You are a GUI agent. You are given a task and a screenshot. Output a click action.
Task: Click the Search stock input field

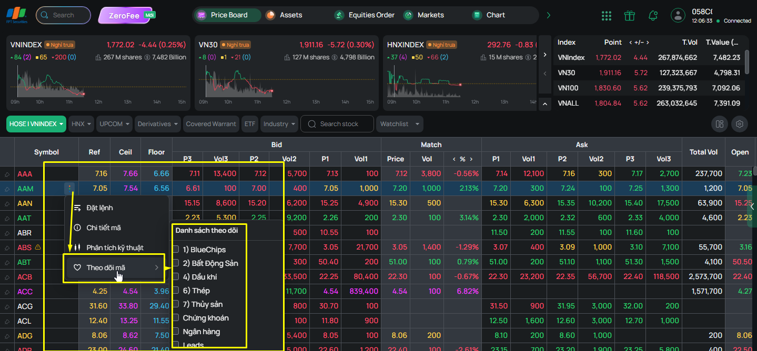click(x=337, y=124)
